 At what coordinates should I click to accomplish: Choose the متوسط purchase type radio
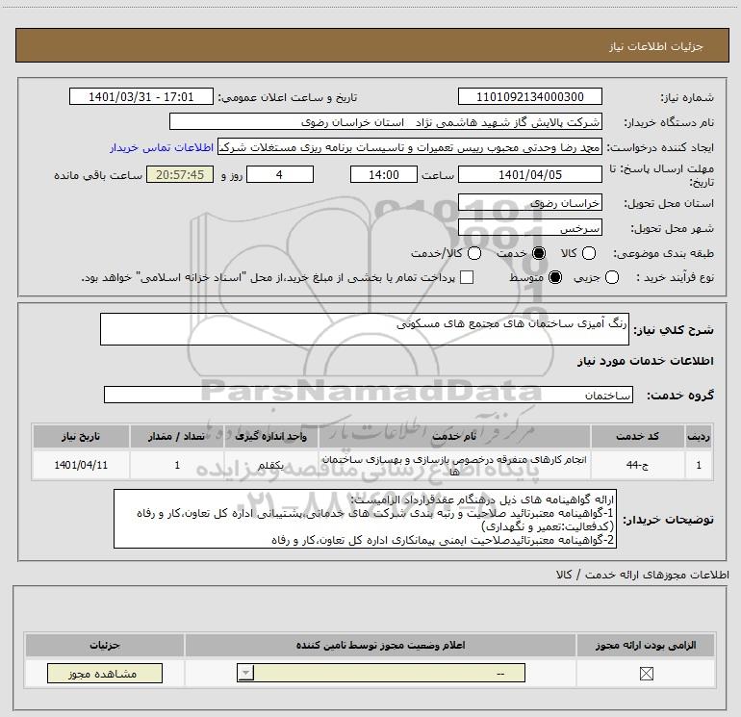coord(555,277)
